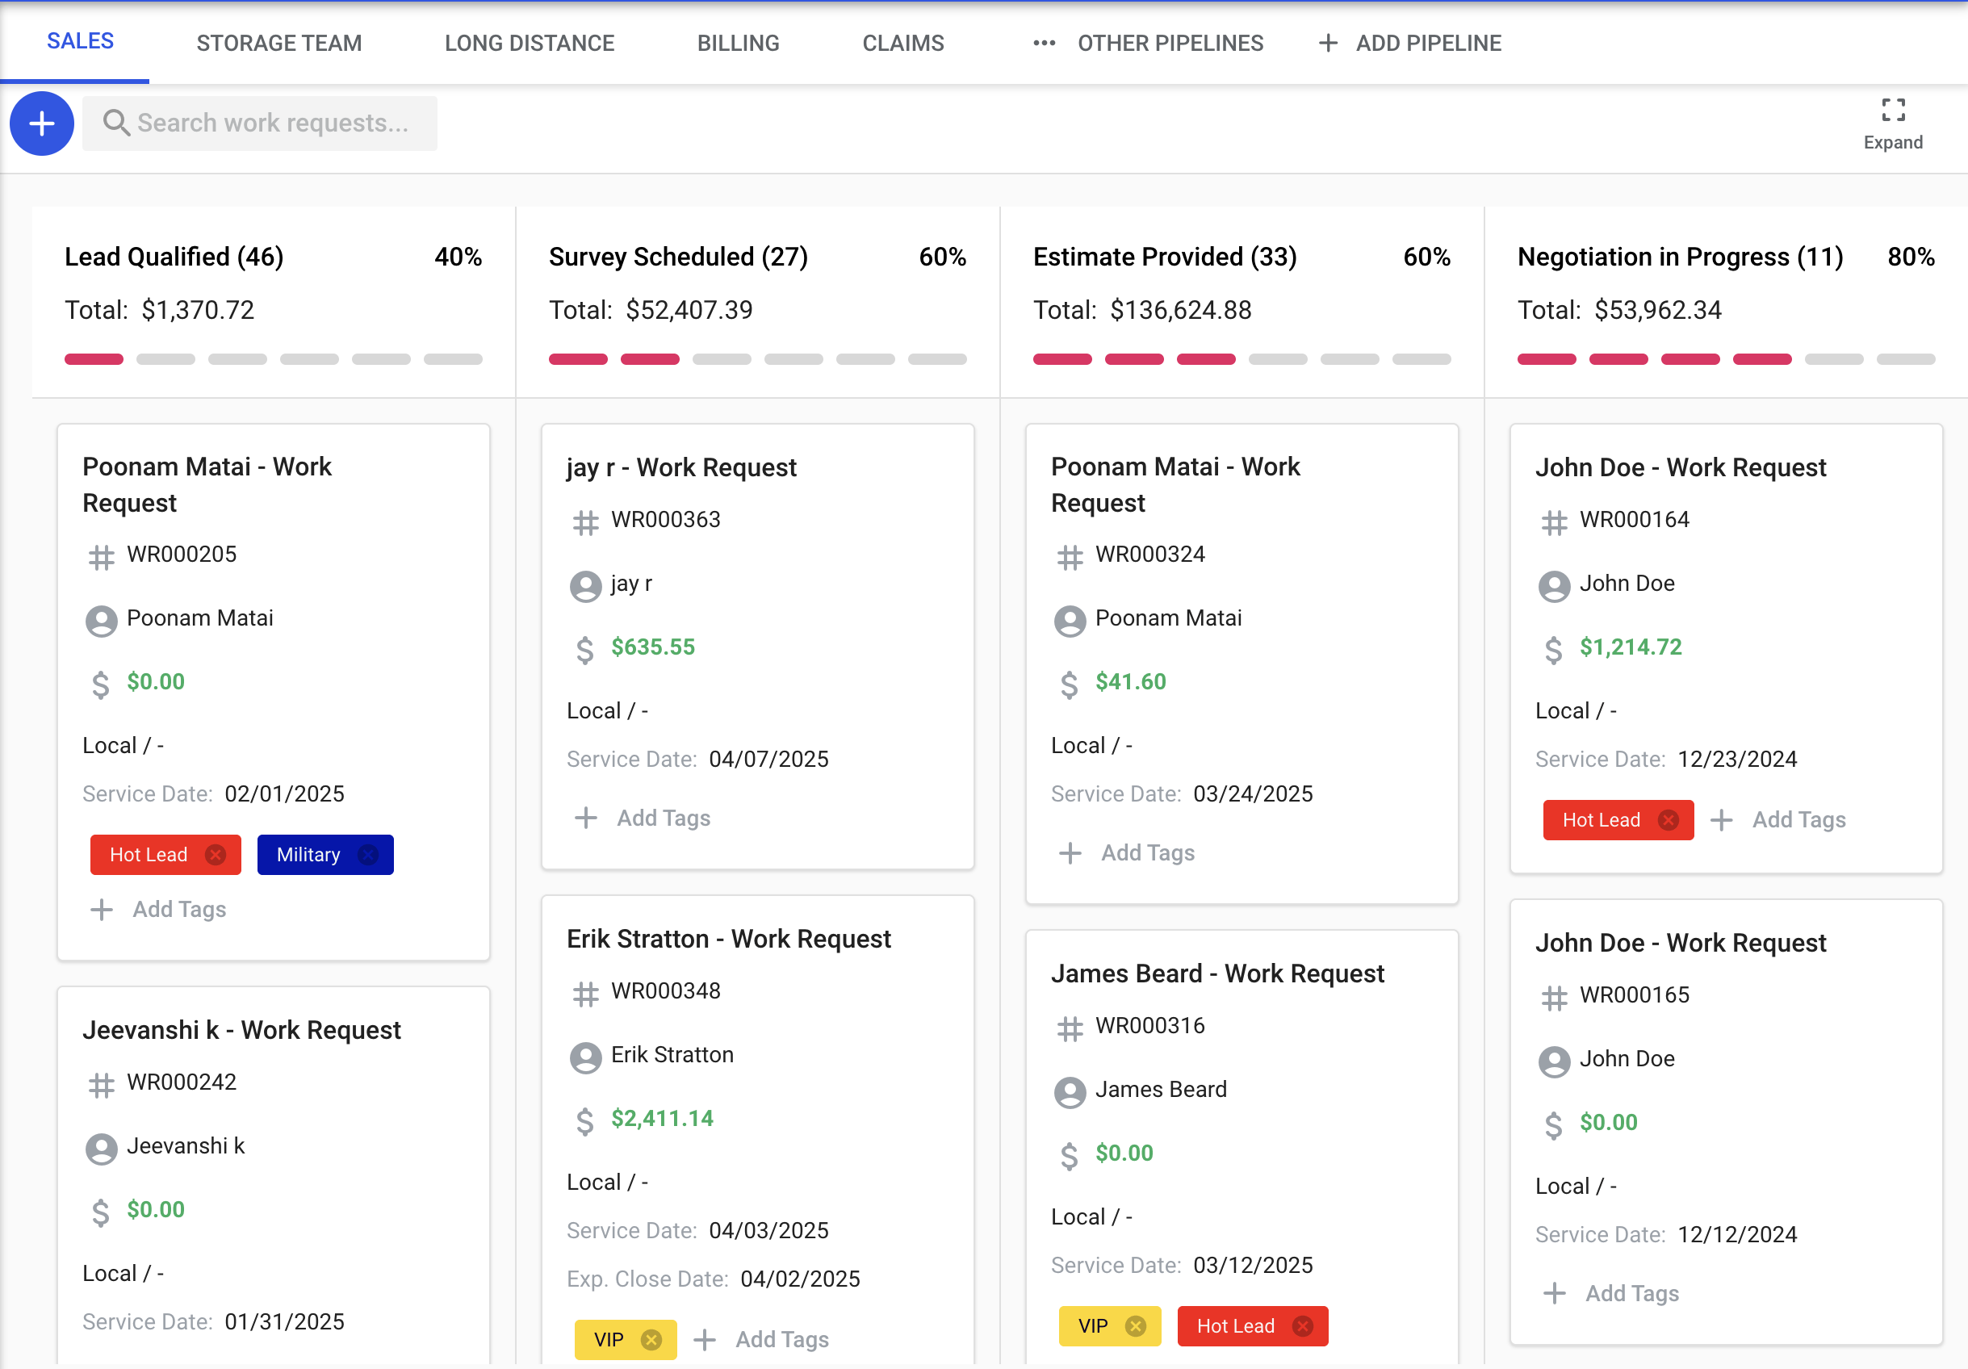The image size is (1968, 1369).
Task: Click plus Add Tags icon on jay r card
Action: pyautogui.click(x=586, y=818)
